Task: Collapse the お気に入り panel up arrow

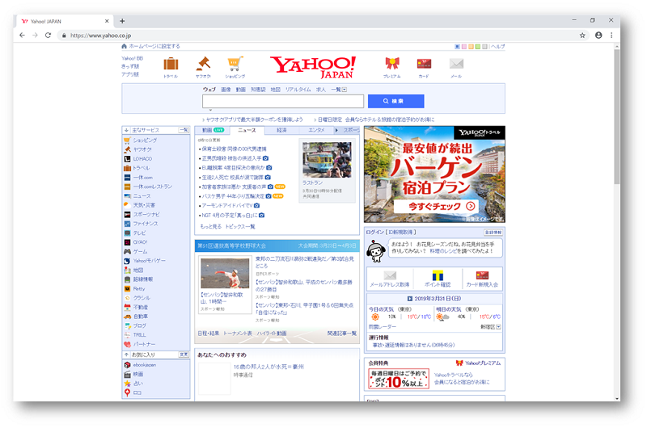Action: click(126, 355)
